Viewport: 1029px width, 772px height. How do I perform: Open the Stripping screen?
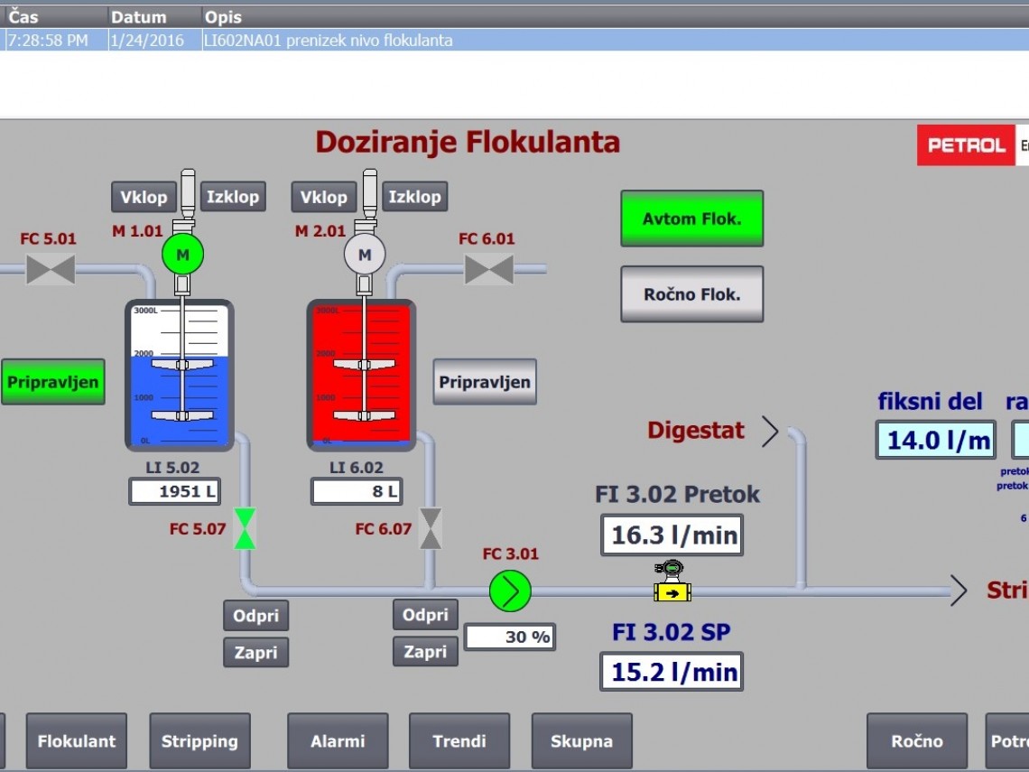[x=199, y=741]
